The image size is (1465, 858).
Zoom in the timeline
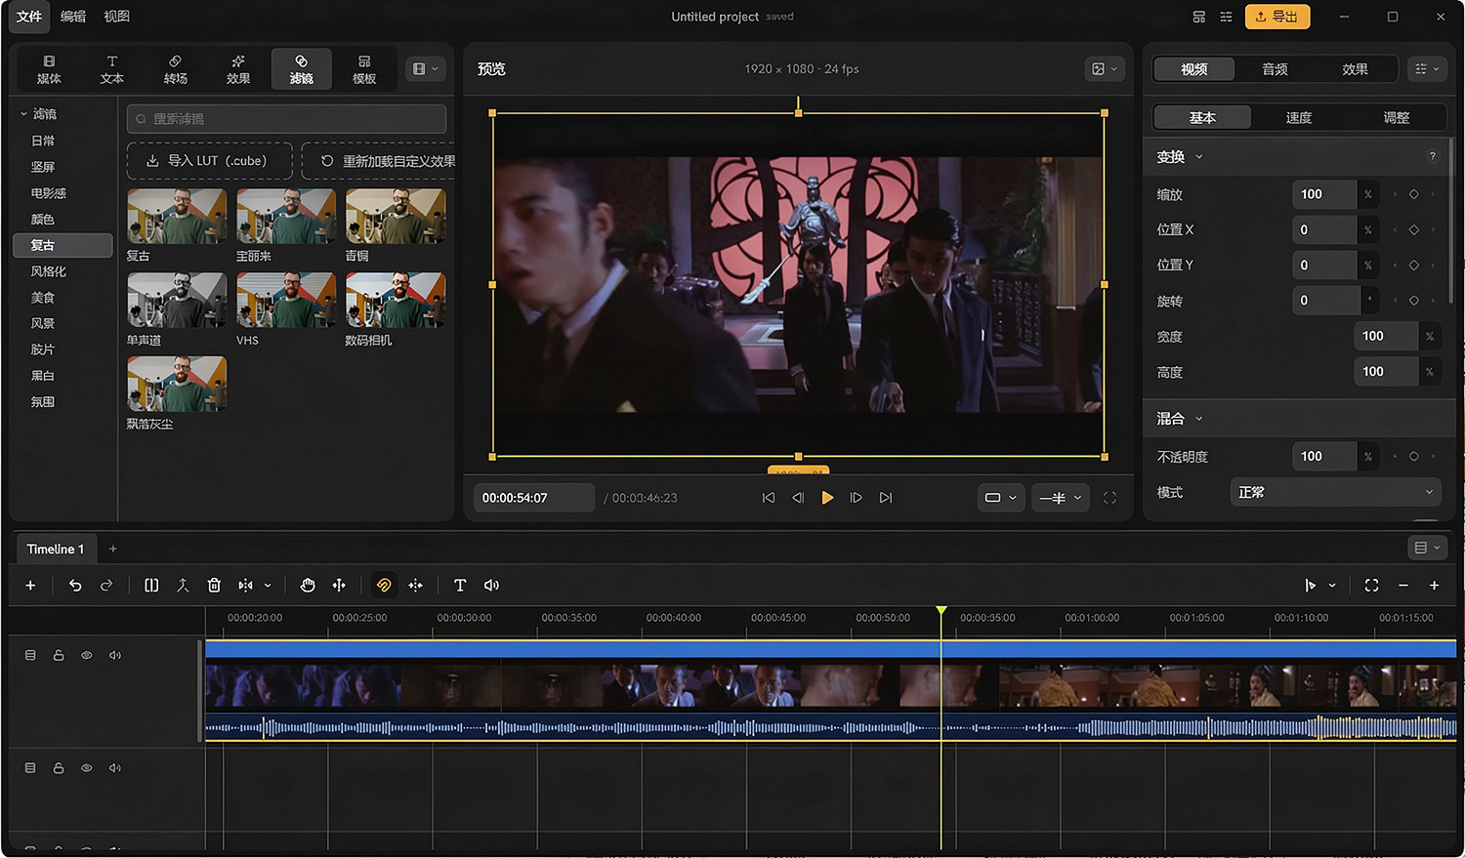(x=1434, y=586)
